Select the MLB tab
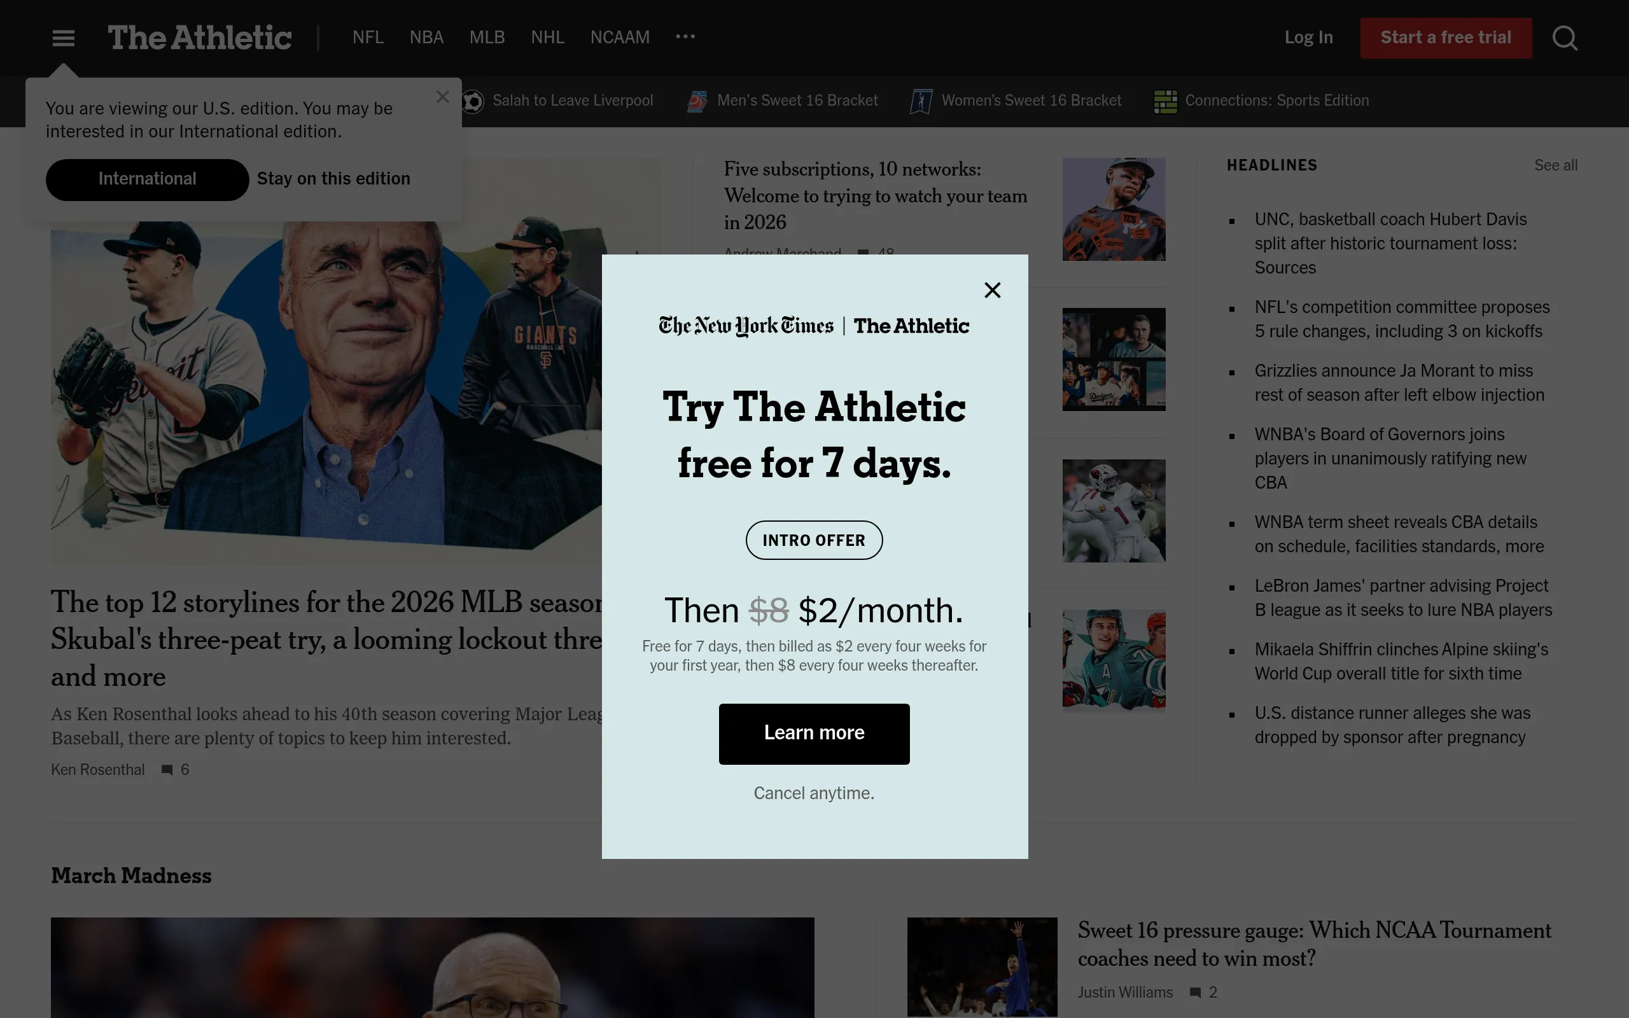This screenshot has width=1629, height=1018. (x=487, y=38)
